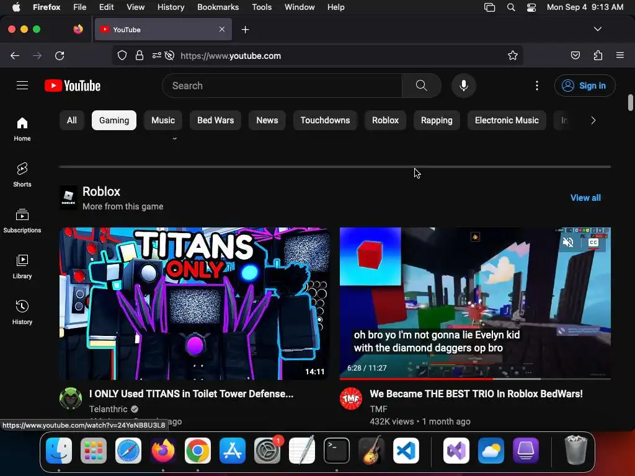Click the site padlock icon
635x476 pixels.
coord(140,55)
